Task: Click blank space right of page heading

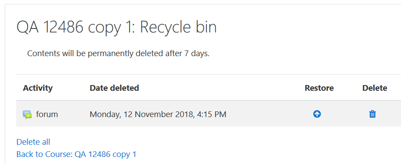Action: click(x=307, y=27)
